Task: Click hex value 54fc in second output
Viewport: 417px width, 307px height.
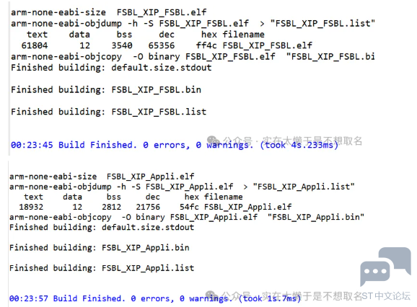Action: coord(189,207)
